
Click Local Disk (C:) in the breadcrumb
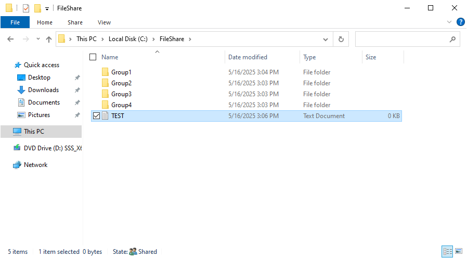(x=128, y=39)
